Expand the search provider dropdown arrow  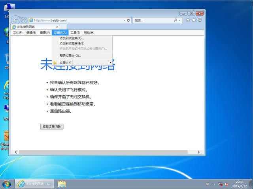click(179, 20)
